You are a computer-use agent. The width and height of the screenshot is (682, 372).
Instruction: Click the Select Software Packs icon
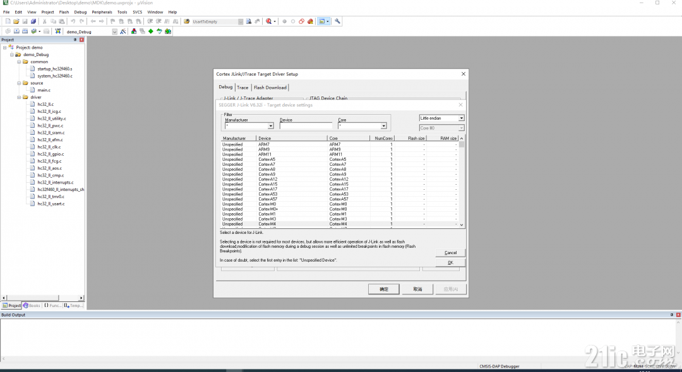coord(159,32)
